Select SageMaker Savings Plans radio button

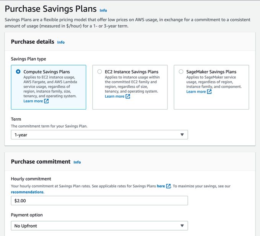coord(181,72)
